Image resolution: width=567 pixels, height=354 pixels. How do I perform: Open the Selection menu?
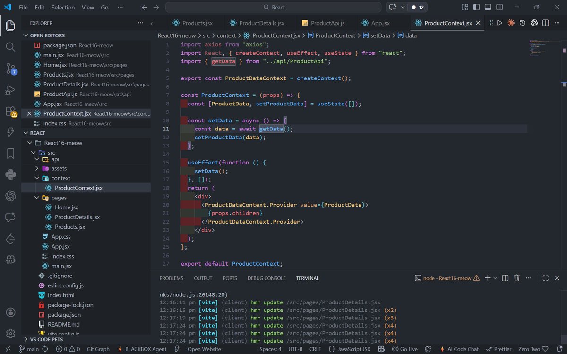[x=63, y=7]
